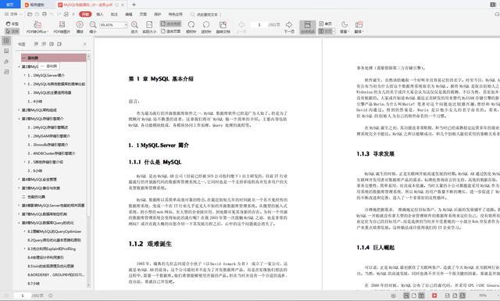The width and height of the screenshot is (500, 301).
Task: Close the bookmark panel with X
Action: tap(85, 44)
